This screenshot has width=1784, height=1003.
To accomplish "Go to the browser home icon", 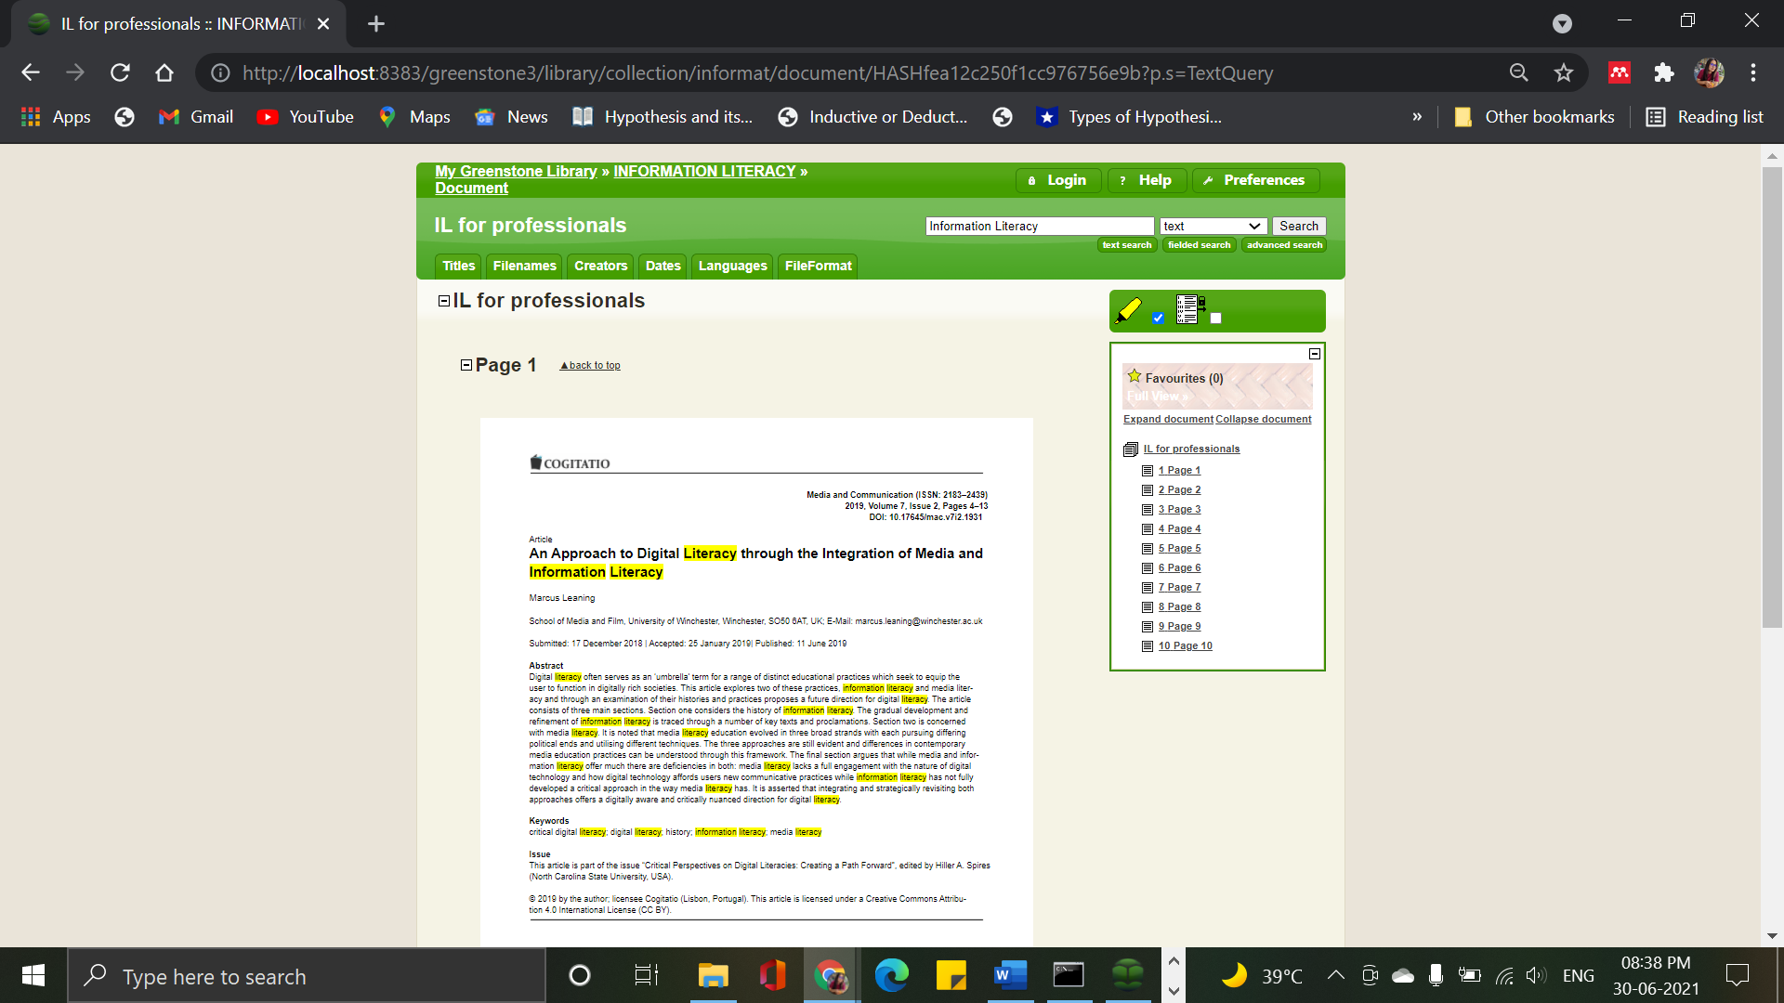I will (x=164, y=72).
